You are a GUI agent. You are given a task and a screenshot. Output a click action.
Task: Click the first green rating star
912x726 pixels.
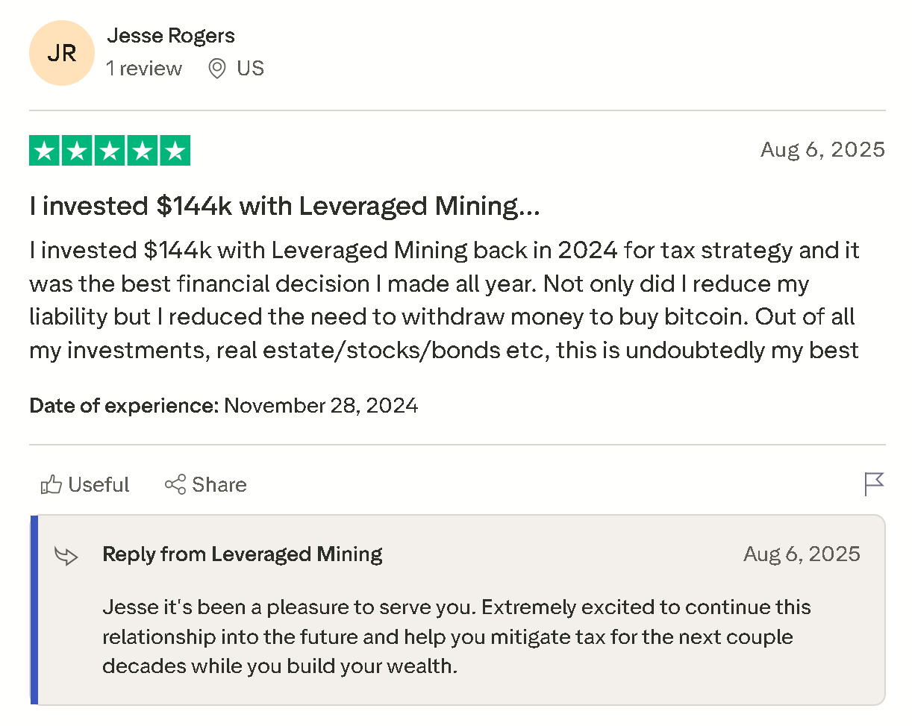pyautogui.click(x=45, y=151)
